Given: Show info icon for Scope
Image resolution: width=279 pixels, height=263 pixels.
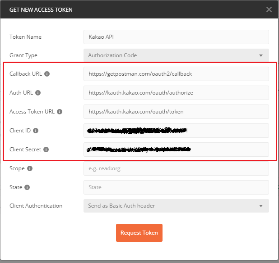Looking at the screenshot, I should tap(30, 168).
